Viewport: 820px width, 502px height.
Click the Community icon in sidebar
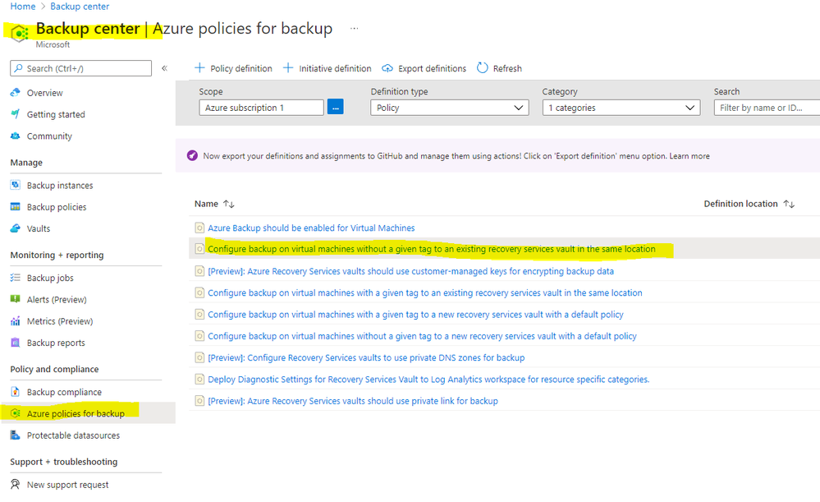pos(15,136)
